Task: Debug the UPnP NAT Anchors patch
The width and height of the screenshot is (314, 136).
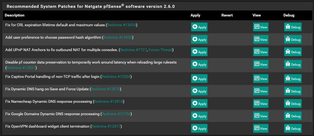Action: 293,52
